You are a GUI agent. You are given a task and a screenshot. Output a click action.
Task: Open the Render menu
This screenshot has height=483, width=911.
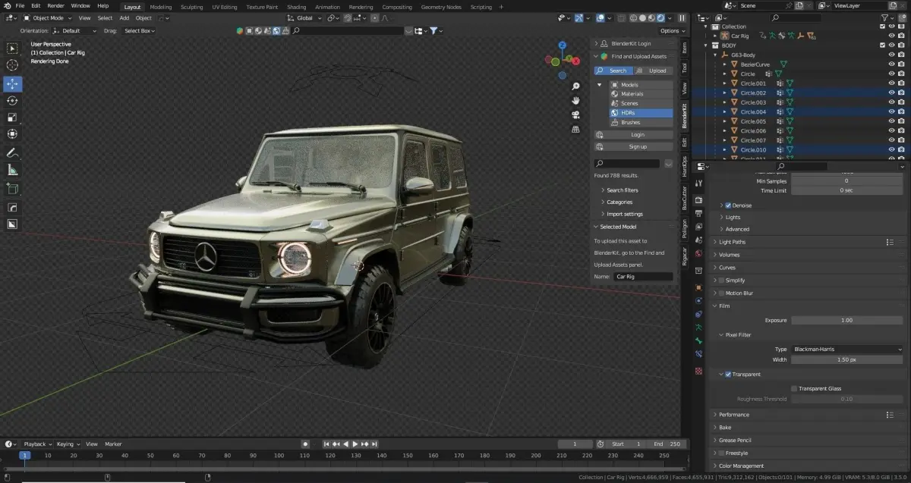click(56, 6)
